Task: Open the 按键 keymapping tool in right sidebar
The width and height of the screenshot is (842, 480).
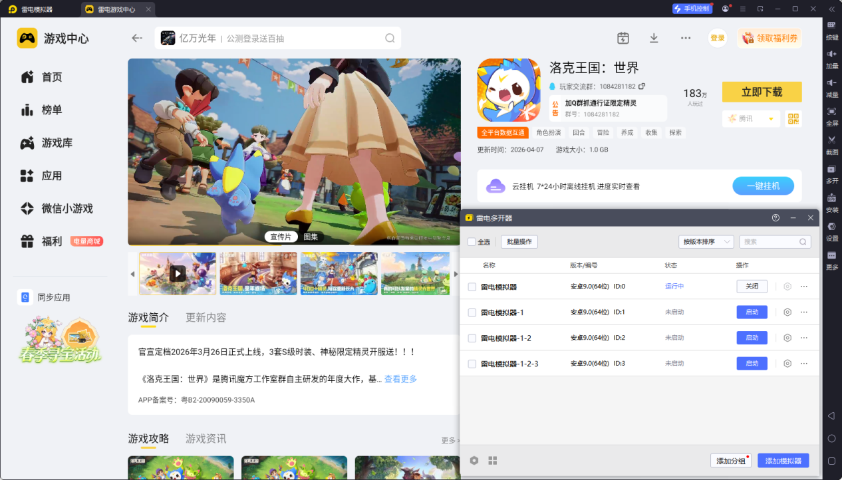Action: coord(831,29)
